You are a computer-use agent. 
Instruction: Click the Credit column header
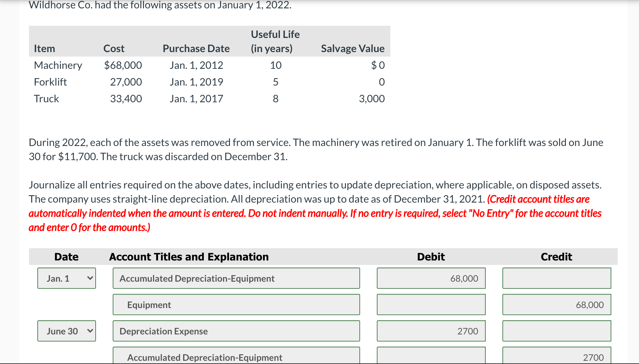556,257
